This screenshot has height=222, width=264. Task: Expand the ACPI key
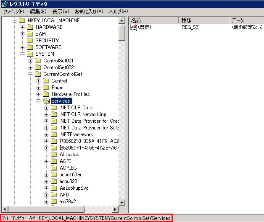point(47,162)
